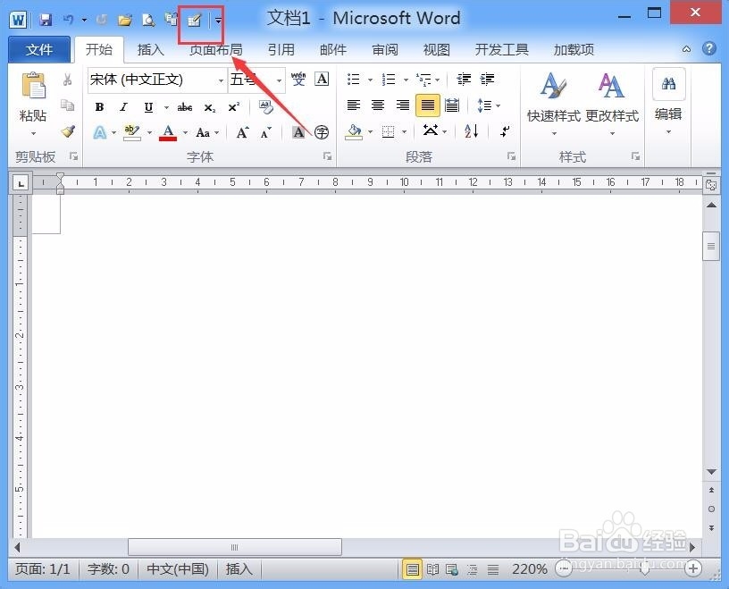
Task: Select the Format Painter brush
Action: point(68,131)
